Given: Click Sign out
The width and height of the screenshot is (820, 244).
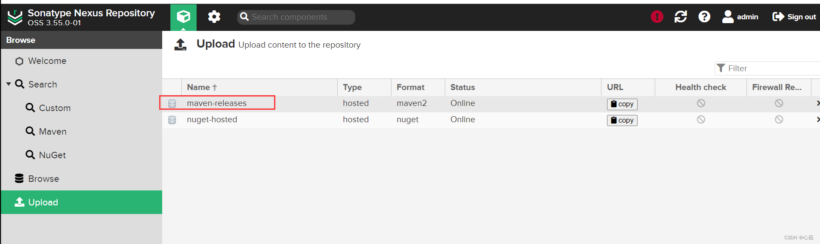Looking at the screenshot, I should pyautogui.click(x=794, y=17).
